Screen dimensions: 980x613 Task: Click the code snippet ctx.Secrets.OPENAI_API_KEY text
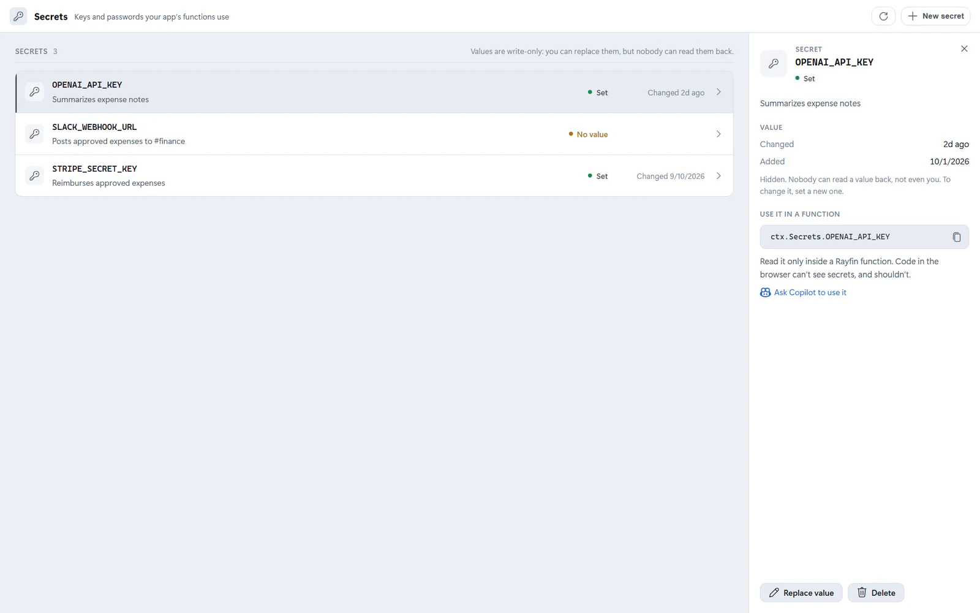click(x=830, y=237)
